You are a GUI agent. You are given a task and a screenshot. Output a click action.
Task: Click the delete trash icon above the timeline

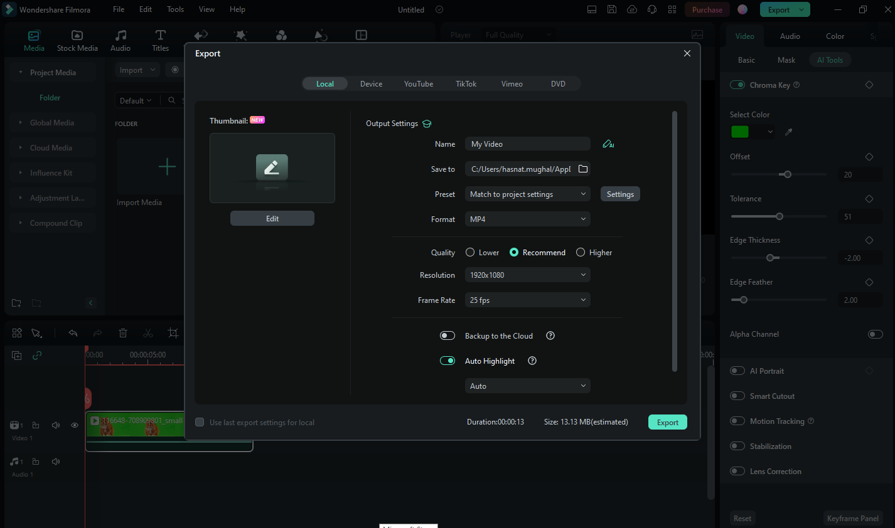point(123,332)
